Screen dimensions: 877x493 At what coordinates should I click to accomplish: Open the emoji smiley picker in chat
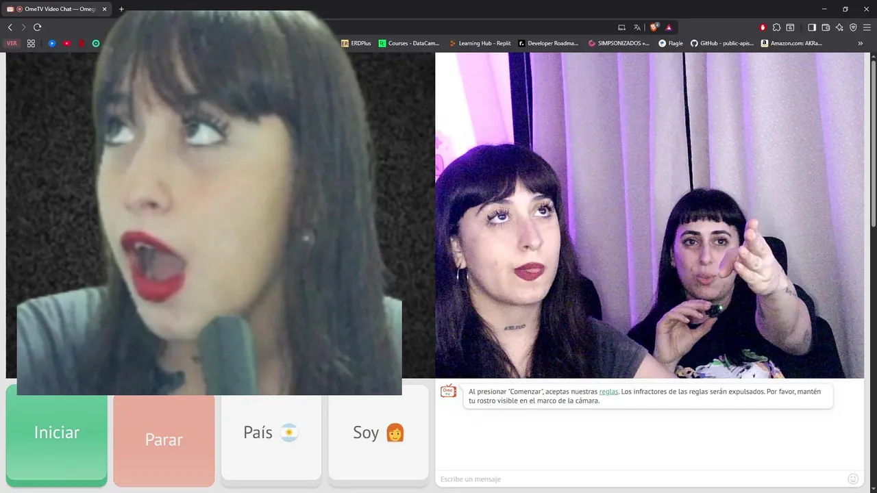pos(853,479)
